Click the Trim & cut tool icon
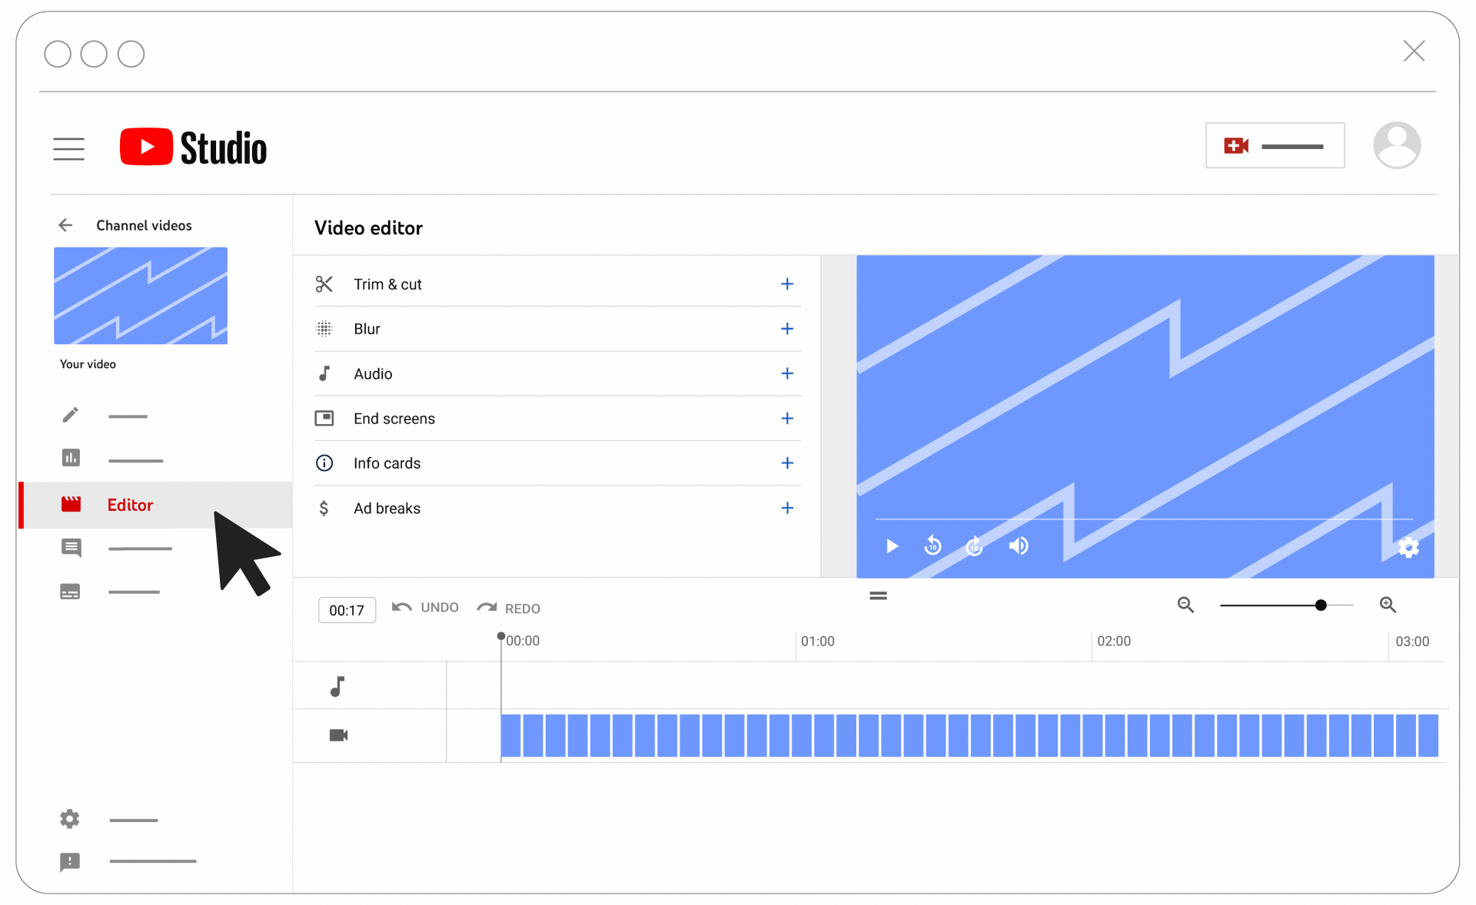This screenshot has height=905, width=1476. (323, 284)
